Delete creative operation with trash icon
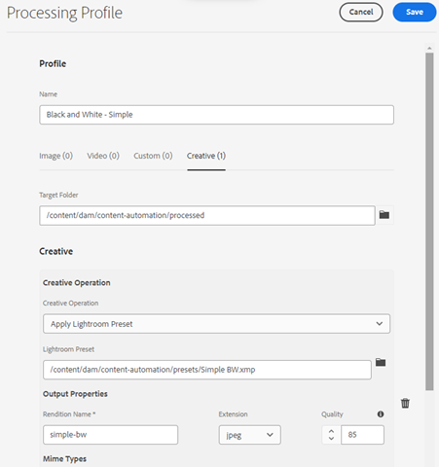This screenshot has height=467, width=439. click(x=405, y=403)
